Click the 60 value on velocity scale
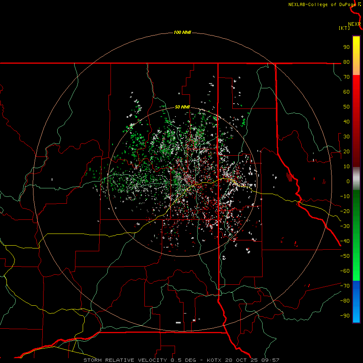 click(x=346, y=92)
